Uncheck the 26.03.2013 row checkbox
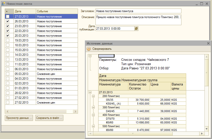Screen dimensions: 212x139 (8, 21)
